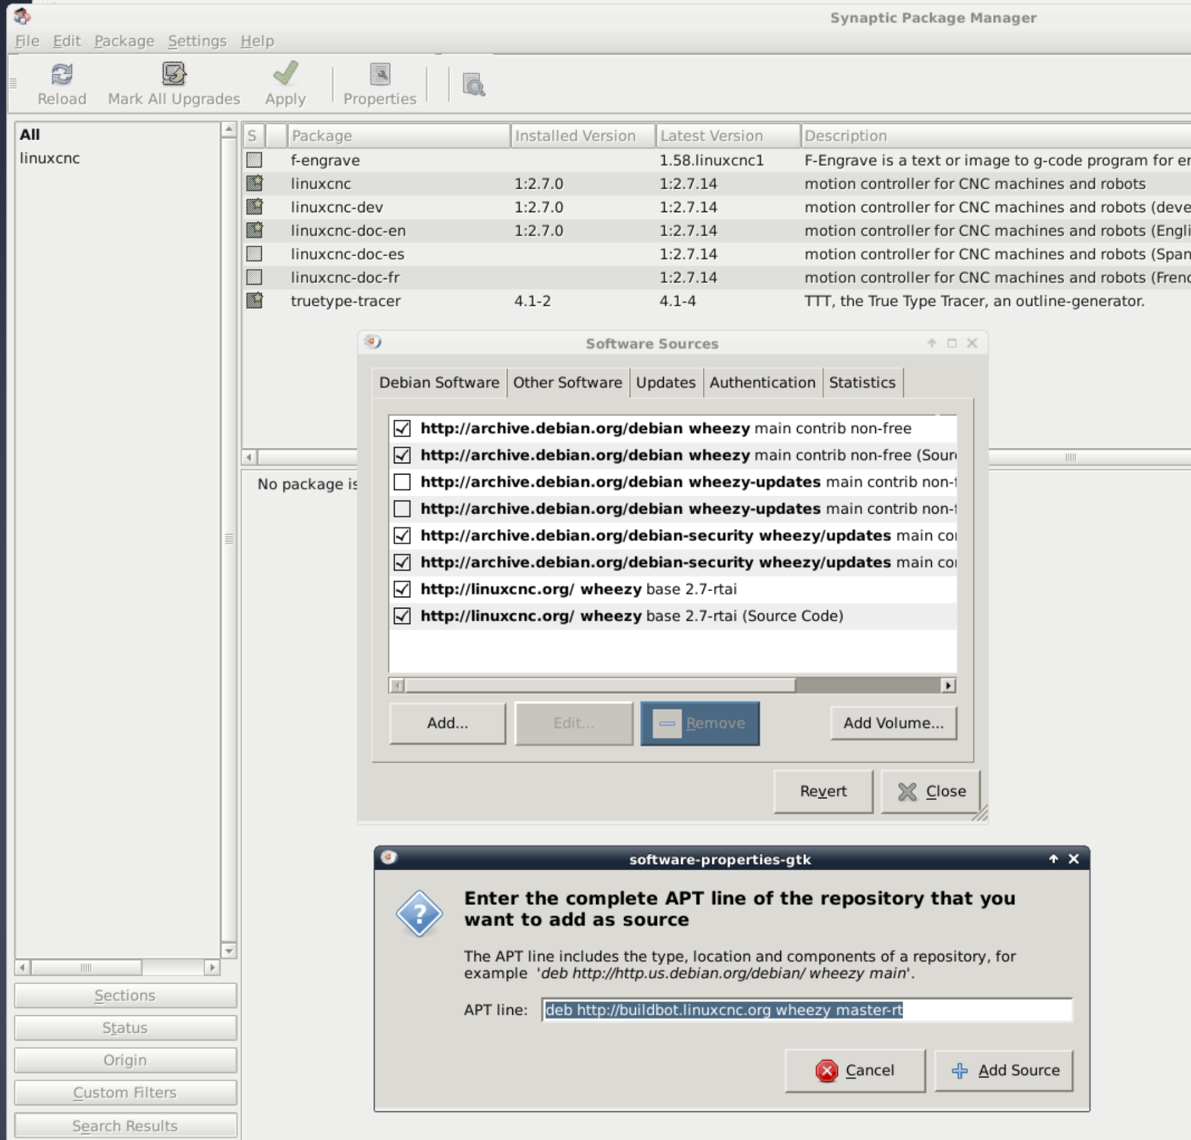Open the File menu
This screenshot has width=1191, height=1140.
(x=27, y=41)
